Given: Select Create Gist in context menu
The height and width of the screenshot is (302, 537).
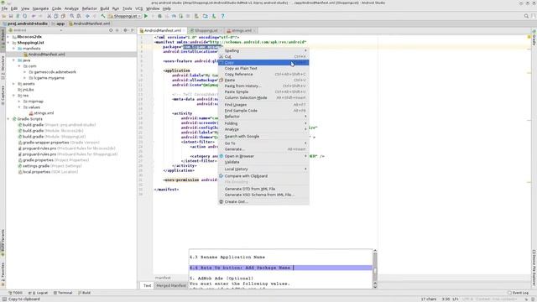Looking at the screenshot, I should pyautogui.click(x=263, y=201).
